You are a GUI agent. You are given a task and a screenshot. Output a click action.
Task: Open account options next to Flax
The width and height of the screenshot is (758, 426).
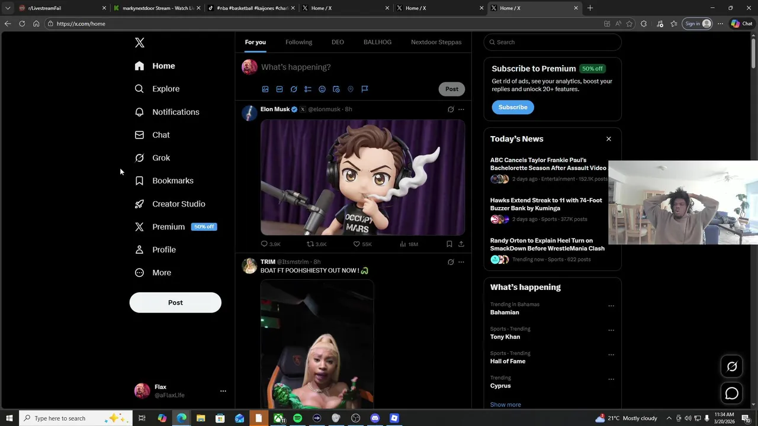click(x=223, y=391)
